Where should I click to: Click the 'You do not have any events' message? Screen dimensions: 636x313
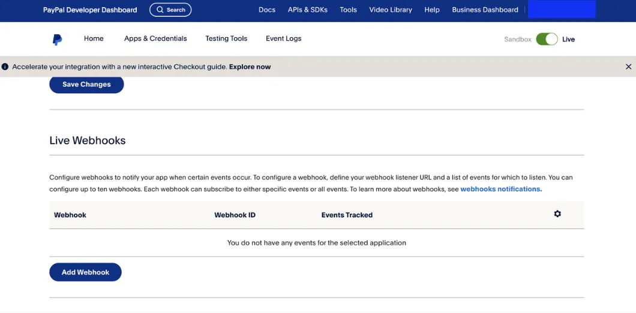(x=316, y=243)
